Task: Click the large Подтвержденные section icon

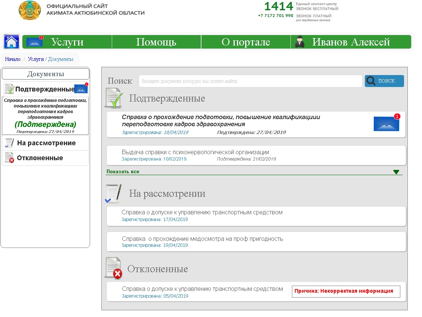Action: [114, 98]
